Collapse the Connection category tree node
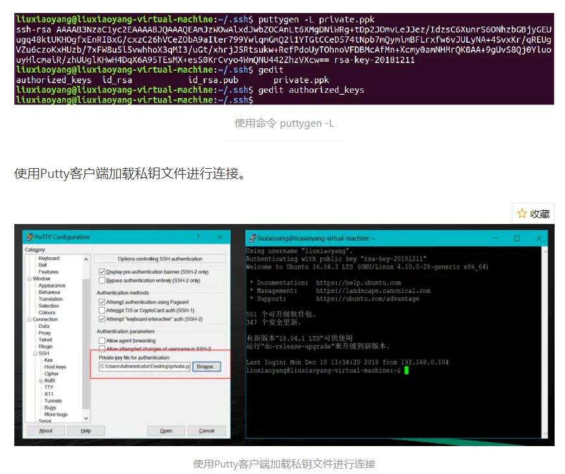Image resolution: width=565 pixels, height=474 pixels. coord(29,319)
